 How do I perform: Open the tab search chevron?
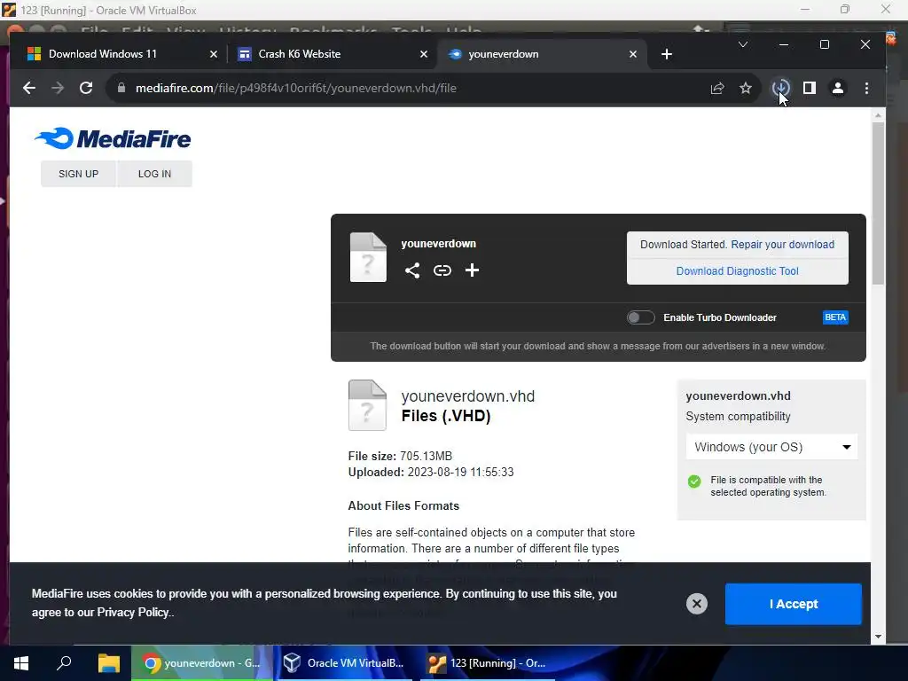(743, 44)
